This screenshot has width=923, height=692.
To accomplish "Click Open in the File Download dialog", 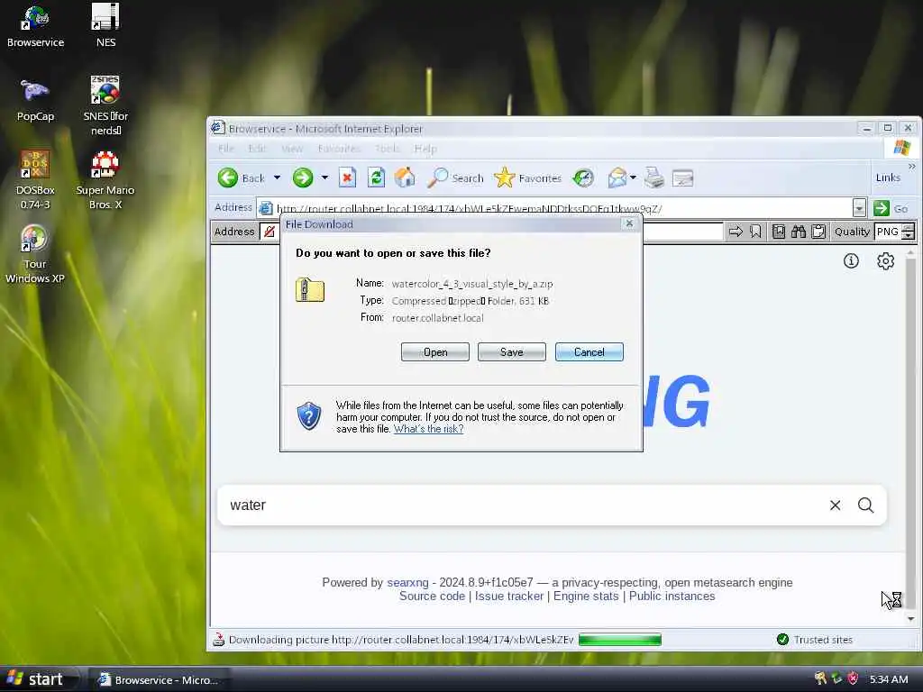I will pyautogui.click(x=435, y=352).
